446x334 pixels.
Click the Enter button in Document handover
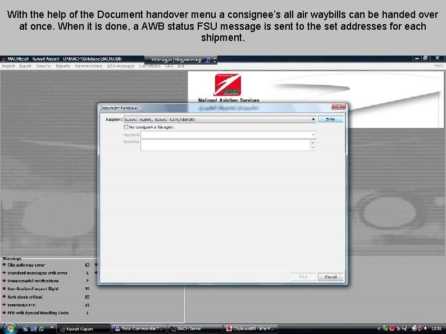(330, 120)
